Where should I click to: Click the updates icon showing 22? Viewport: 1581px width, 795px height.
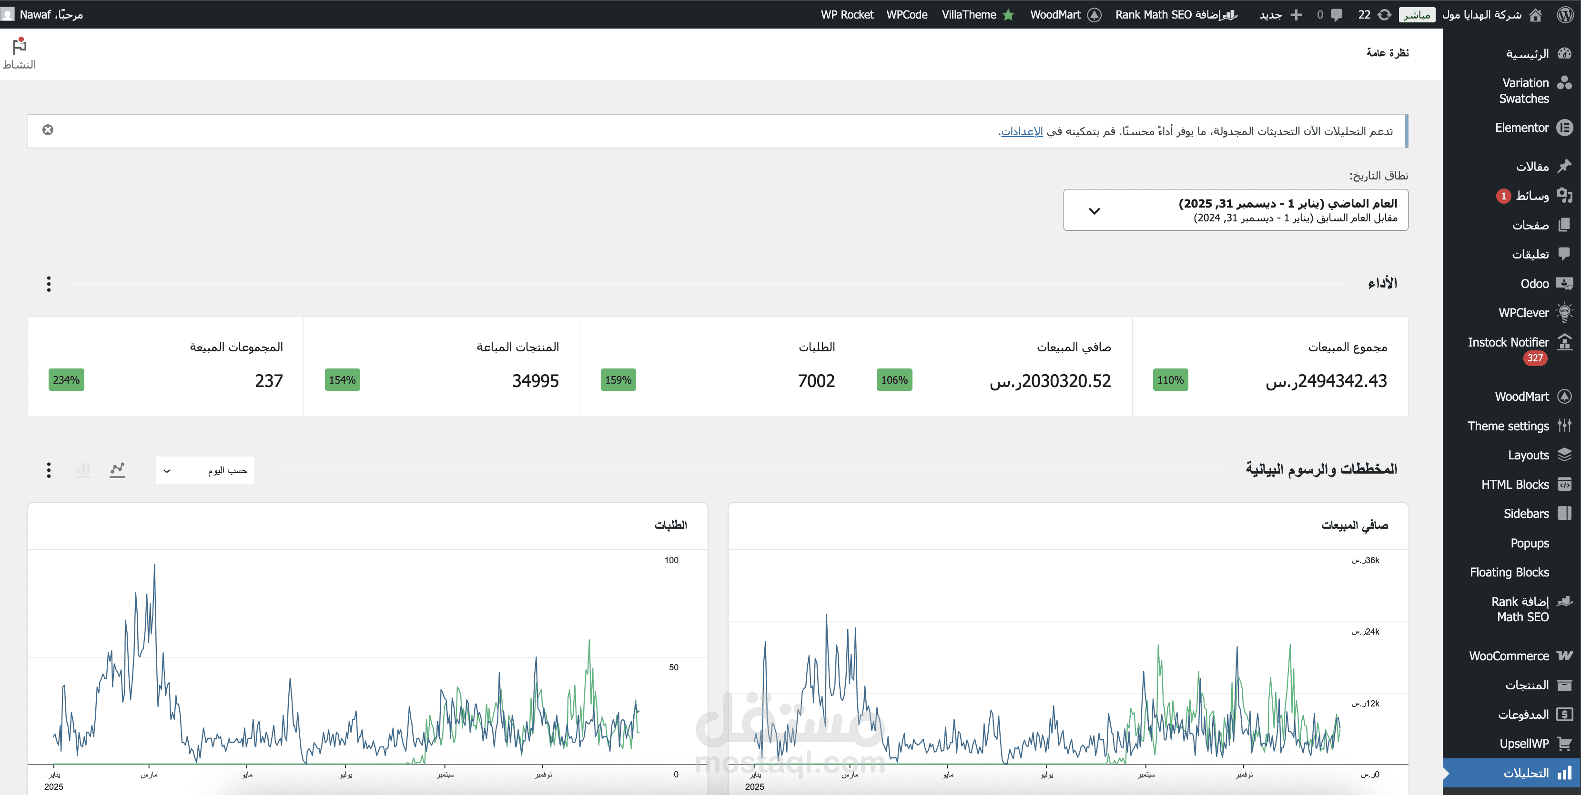pyautogui.click(x=1375, y=15)
